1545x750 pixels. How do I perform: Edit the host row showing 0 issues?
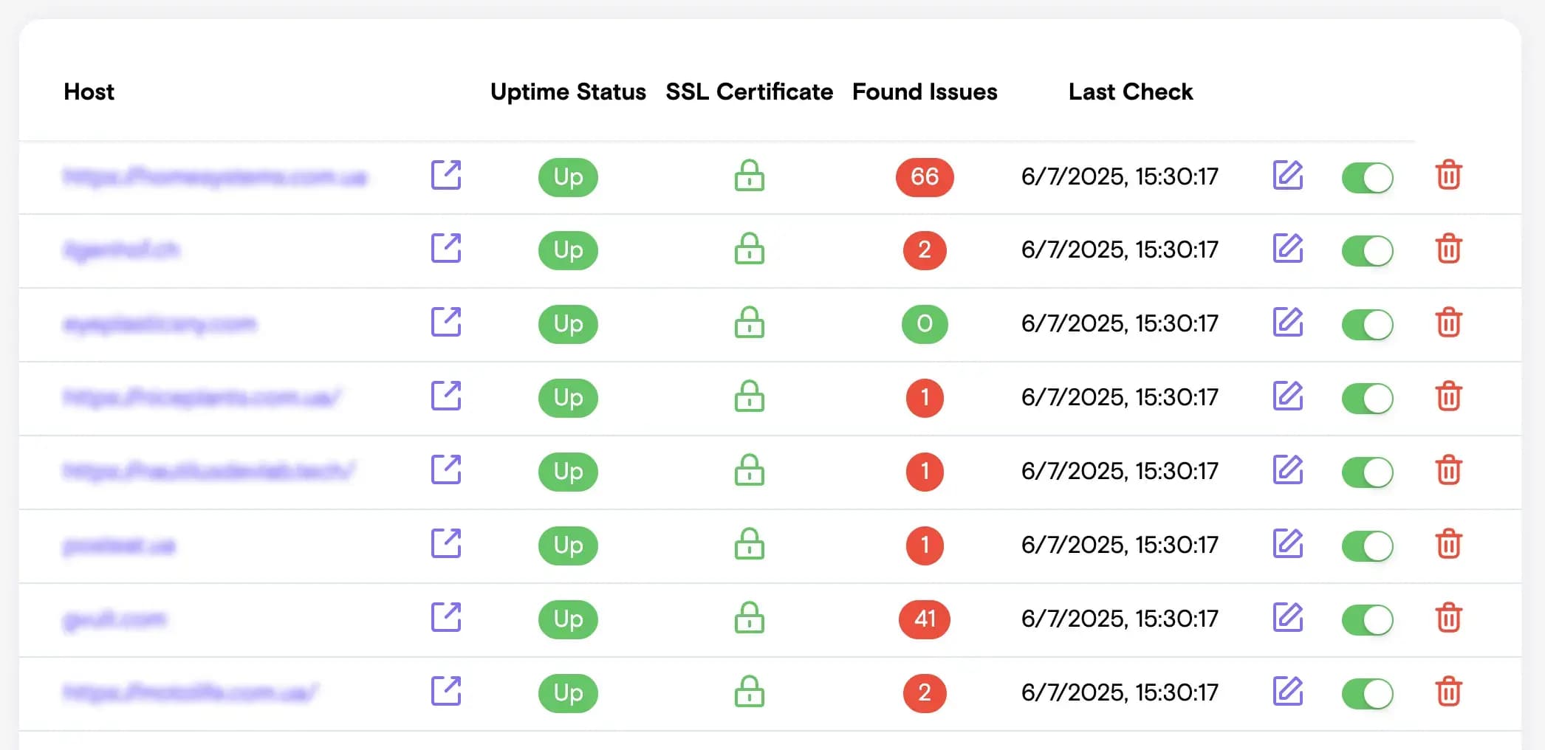[x=1288, y=323]
